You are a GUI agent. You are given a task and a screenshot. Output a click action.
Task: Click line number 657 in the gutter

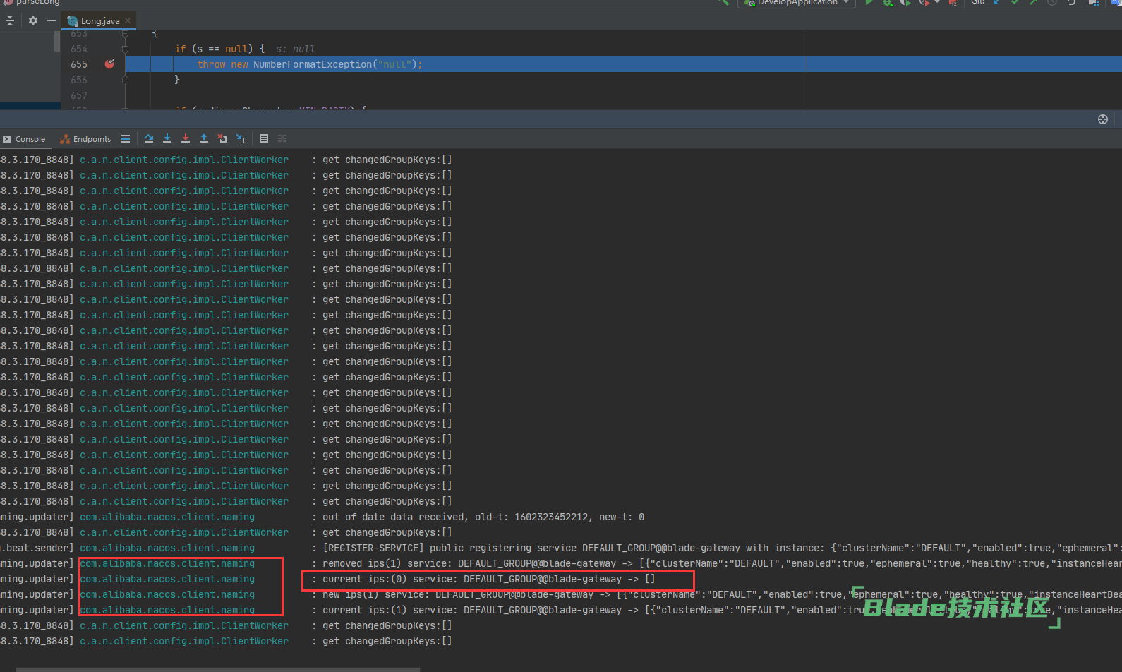(x=79, y=95)
